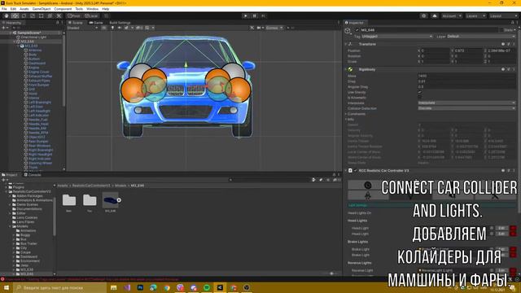This screenshot has width=521, height=293.
Task: Open Chrome from taskbar
Action: (x=167, y=287)
